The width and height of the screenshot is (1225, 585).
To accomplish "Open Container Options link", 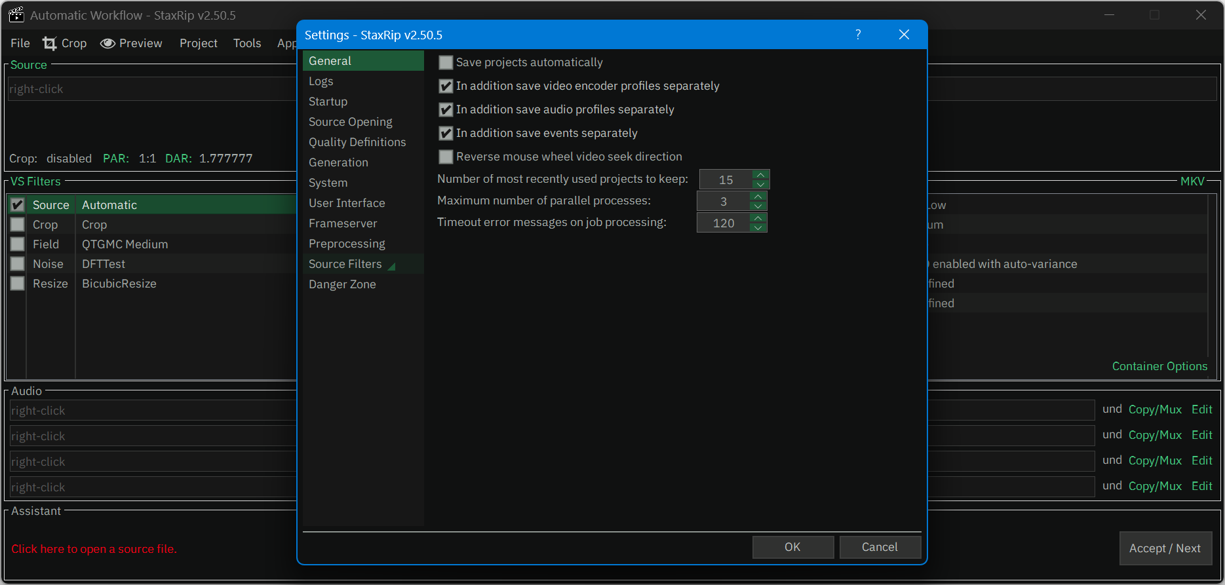I will [x=1159, y=366].
